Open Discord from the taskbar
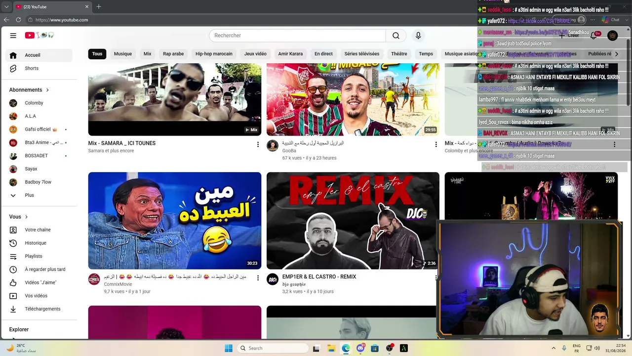 coord(360,348)
